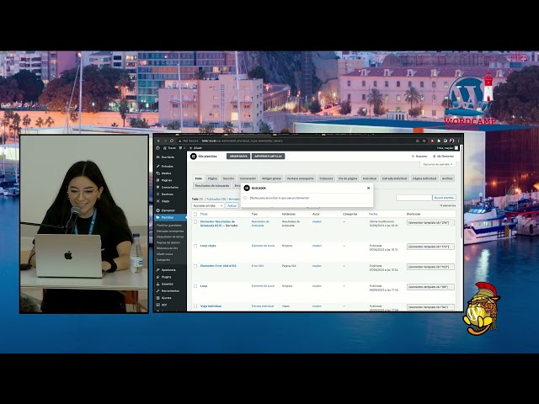539x404 pixels.
Task: Click the Importar plantillas button
Action: pos(268,157)
